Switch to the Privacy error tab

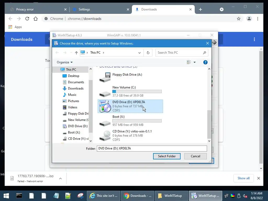(37, 9)
